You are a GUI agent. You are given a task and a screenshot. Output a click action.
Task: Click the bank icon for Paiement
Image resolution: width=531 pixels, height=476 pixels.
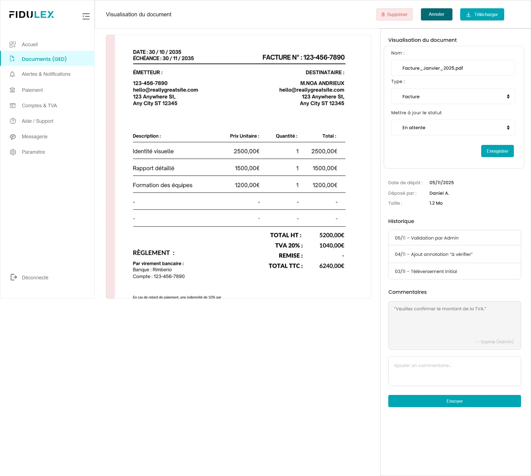tap(12, 90)
